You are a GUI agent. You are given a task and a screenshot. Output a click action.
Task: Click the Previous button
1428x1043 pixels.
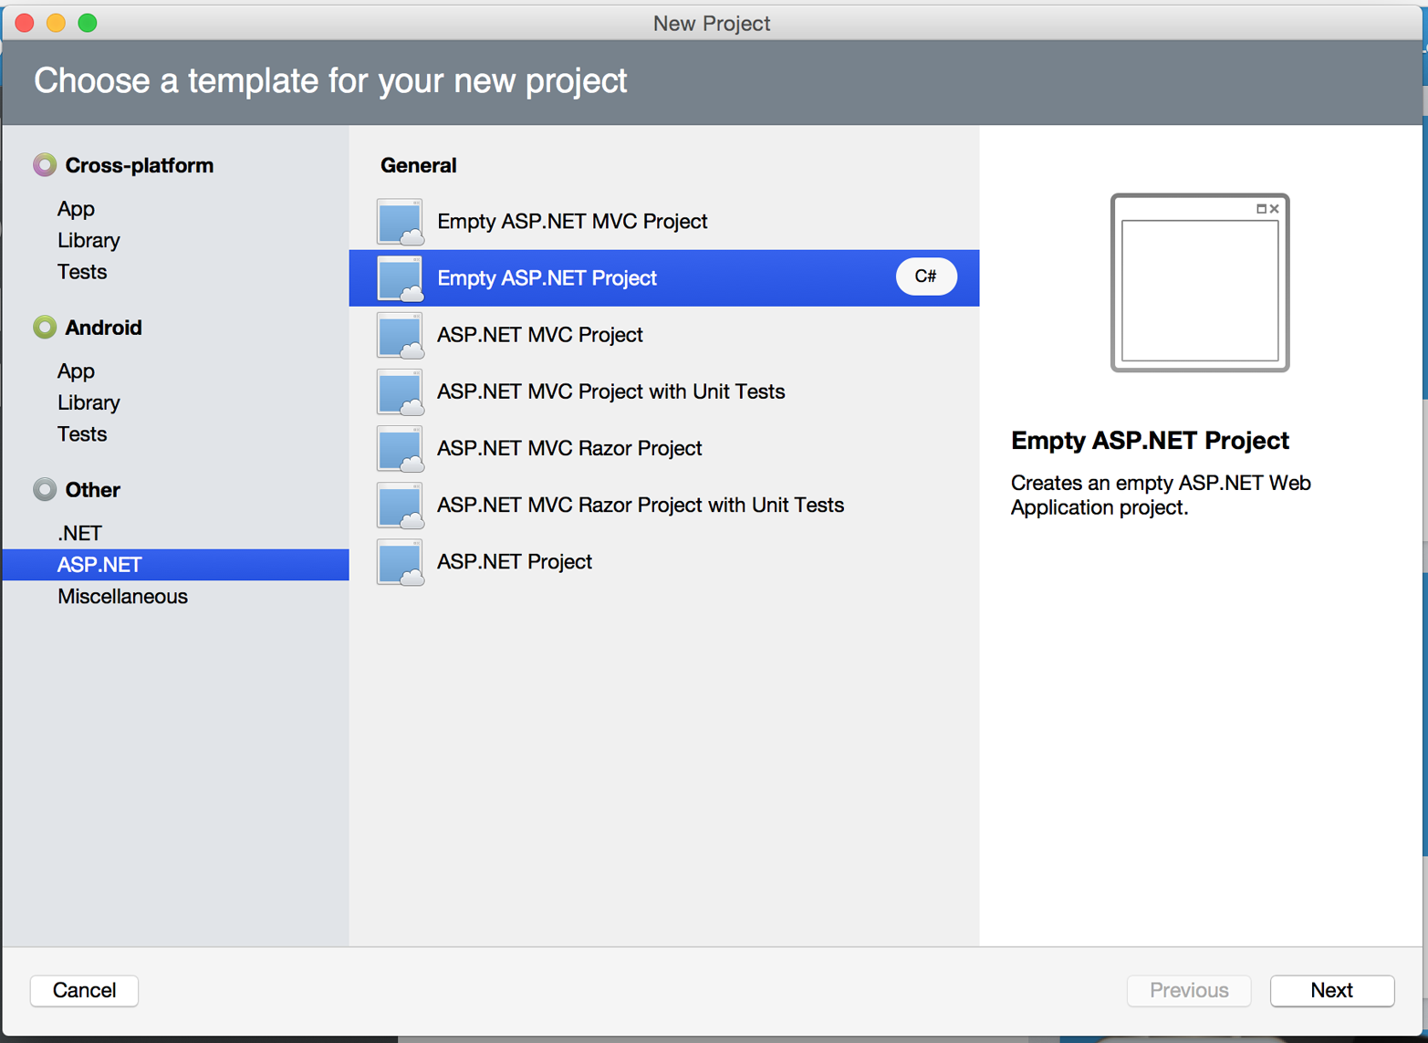[x=1189, y=990]
